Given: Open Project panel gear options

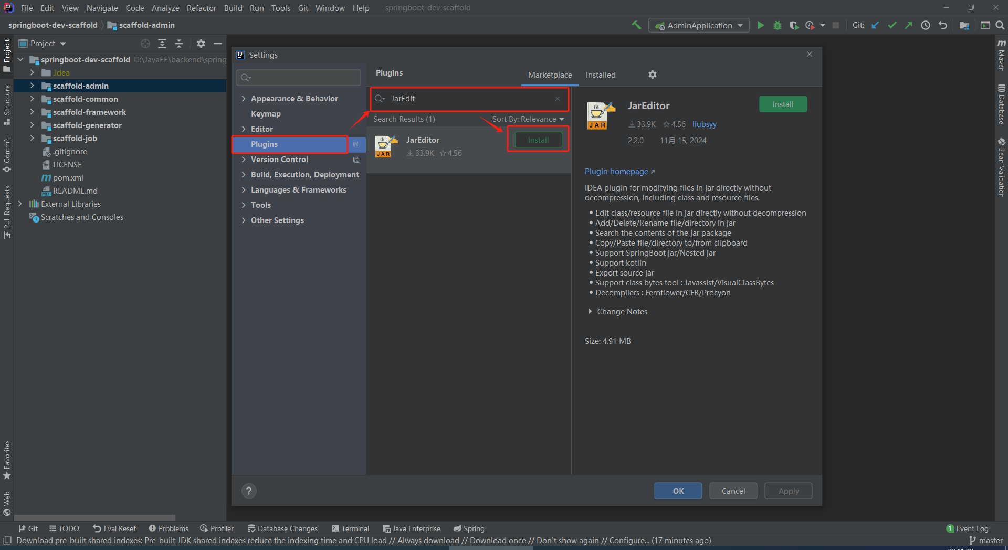Looking at the screenshot, I should (201, 44).
